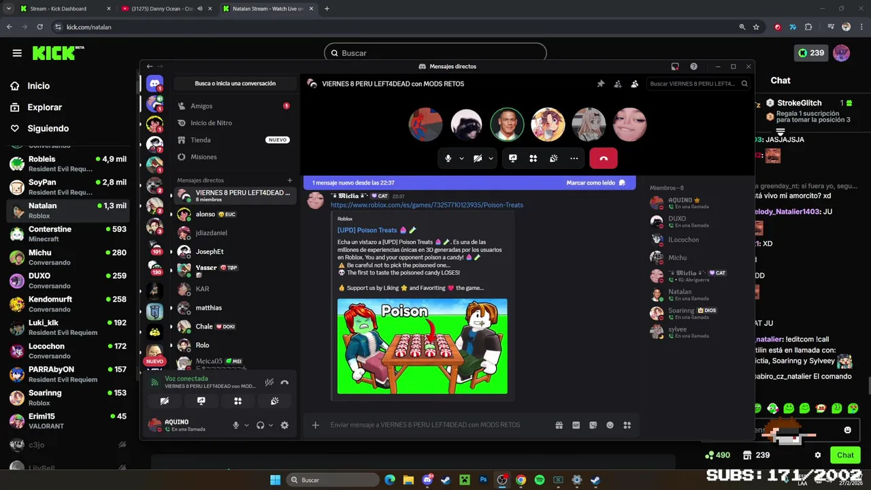This screenshot has width=871, height=490.
Task: Open Spotify from Windows taskbar
Action: pyautogui.click(x=540, y=480)
